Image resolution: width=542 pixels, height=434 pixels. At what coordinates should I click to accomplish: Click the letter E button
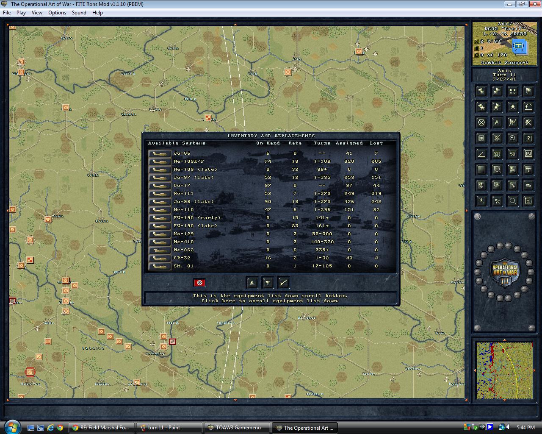point(528,201)
